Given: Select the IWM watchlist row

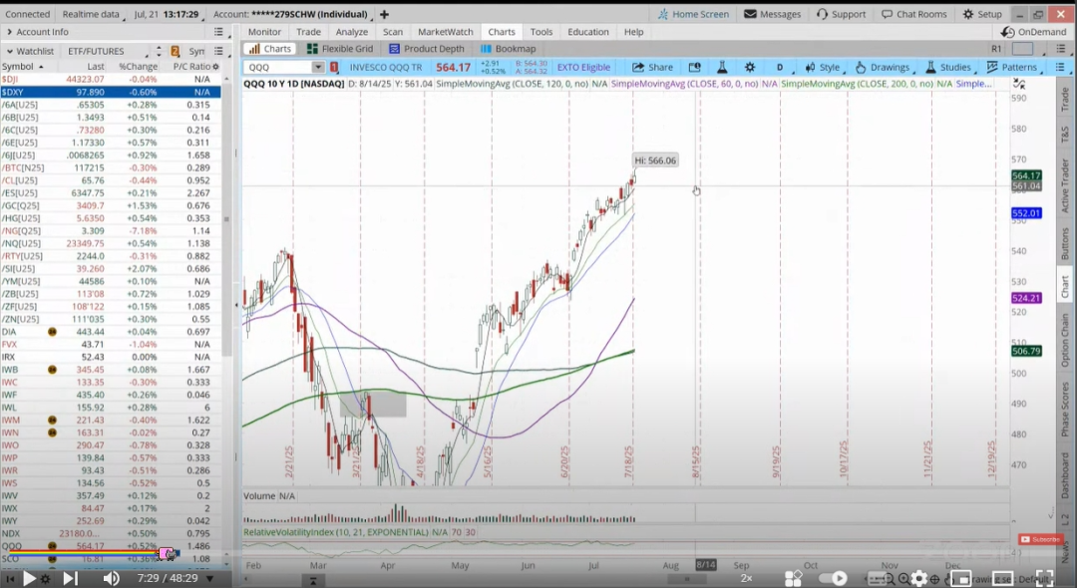Looking at the screenshot, I should [111, 420].
